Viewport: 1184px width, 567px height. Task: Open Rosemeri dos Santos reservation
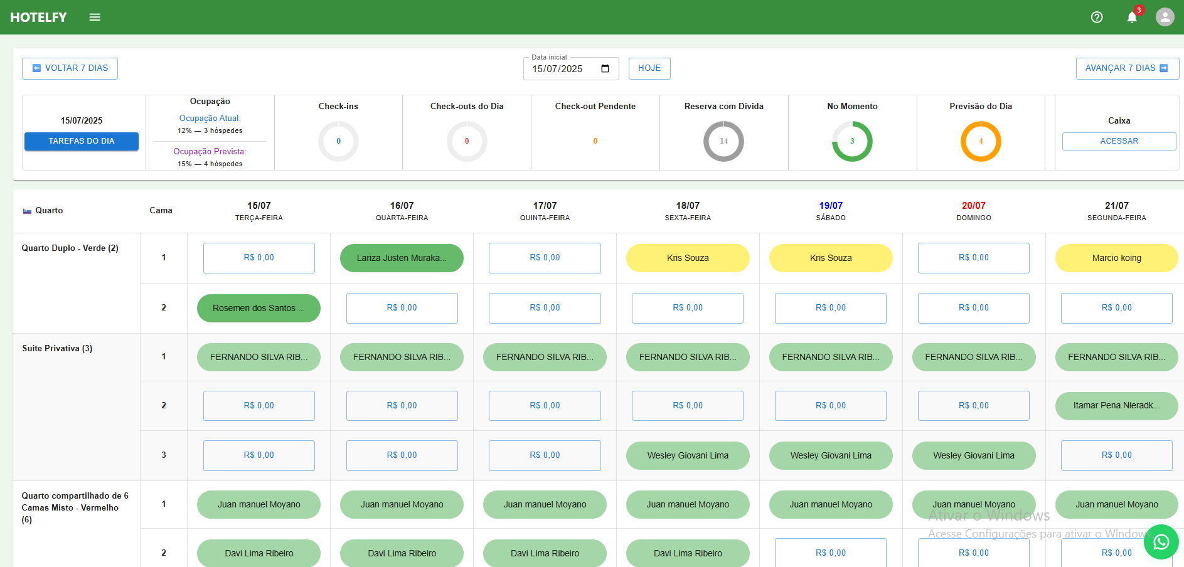(259, 308)
